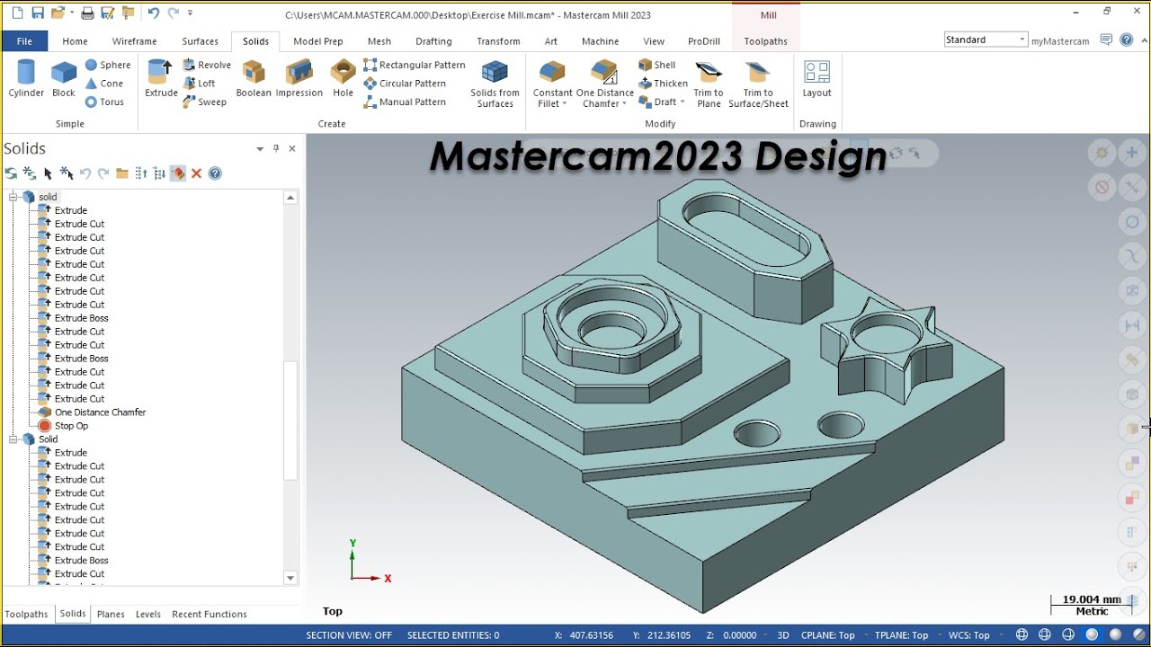The image size is (1151, 647).
Task: Regenerate all solids in Solids manager
Action: click(11, 173)
